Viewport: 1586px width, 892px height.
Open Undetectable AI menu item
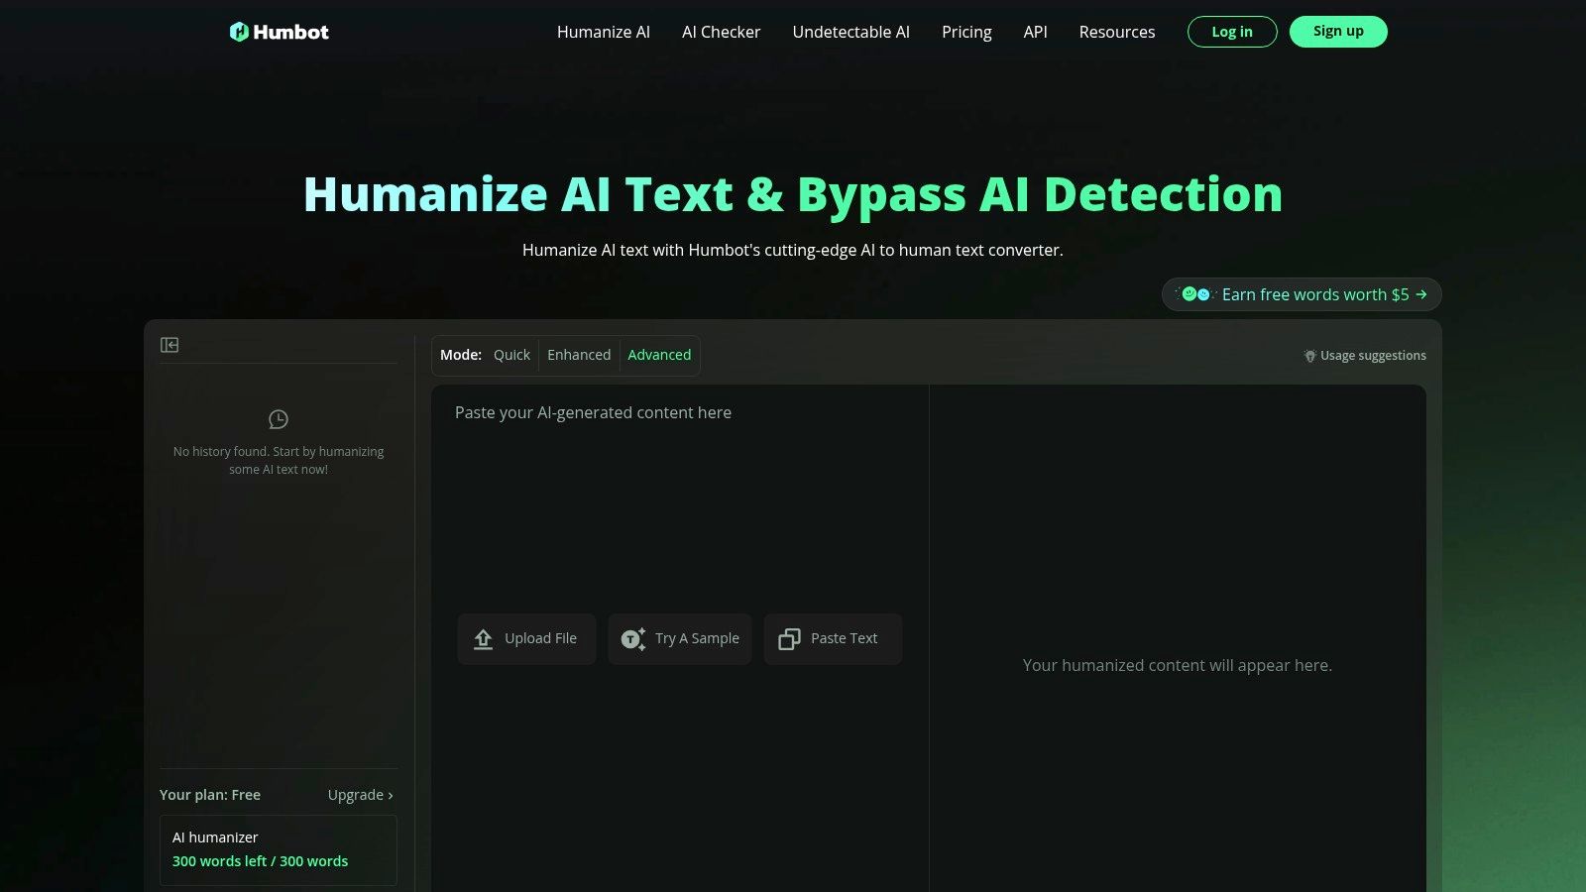(x=851, y=32)
